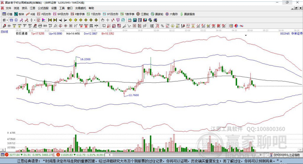
Task: Open the 板块 sector view
Action: point(19,14)
